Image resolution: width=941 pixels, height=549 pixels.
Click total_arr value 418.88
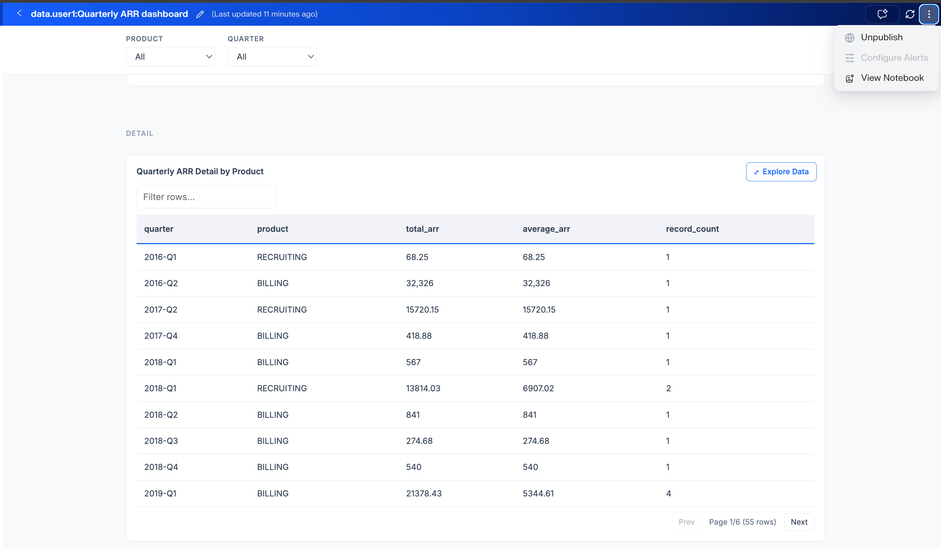(x=419, y=336)
